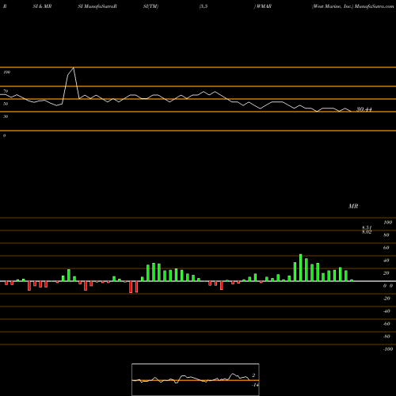Click the MR right axis label -80
This screenshot has height=396, width=396.
tap(386, 337)
